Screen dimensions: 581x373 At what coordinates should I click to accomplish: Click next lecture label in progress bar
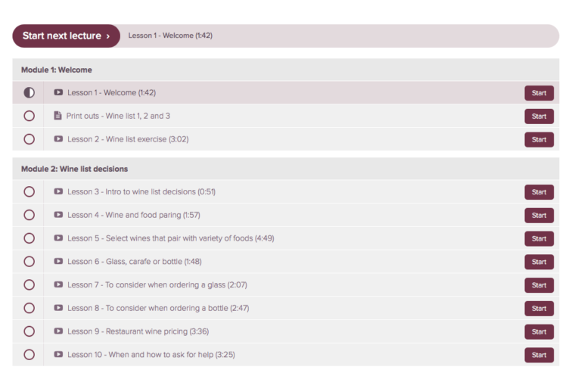(170, 36)
